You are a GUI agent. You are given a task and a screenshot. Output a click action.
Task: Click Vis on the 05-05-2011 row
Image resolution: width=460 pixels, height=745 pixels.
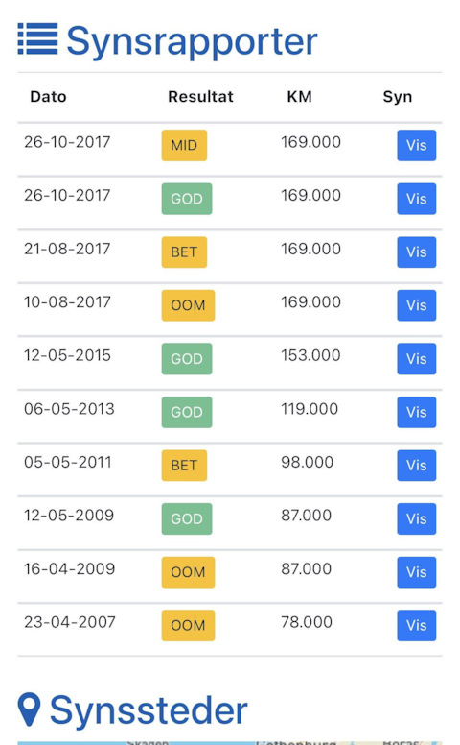[416, 466]
